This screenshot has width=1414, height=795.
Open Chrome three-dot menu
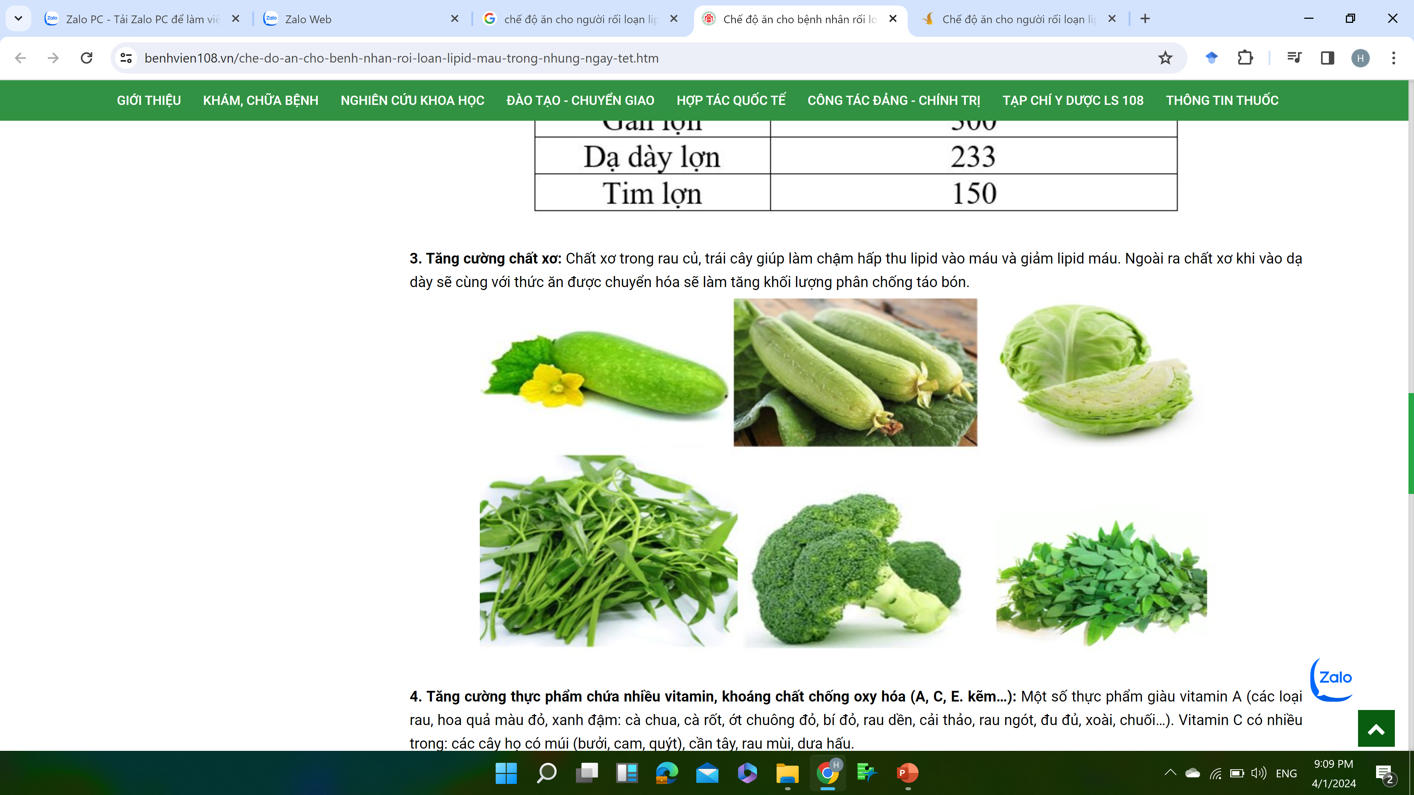click(1394, 58)
